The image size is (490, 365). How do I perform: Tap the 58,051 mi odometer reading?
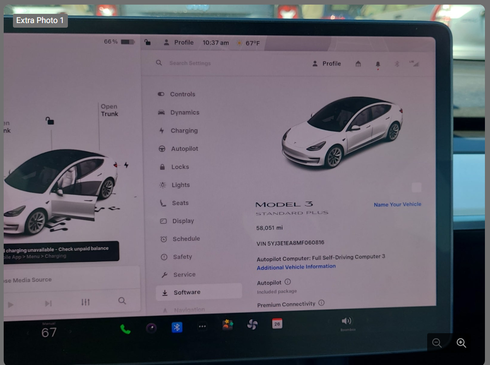(269, 228)
